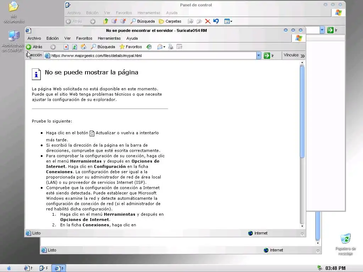The height and width of the screenshot is (272, 363).
Task: Click the page icon in browser title bar
Action: tap(28, 30)
